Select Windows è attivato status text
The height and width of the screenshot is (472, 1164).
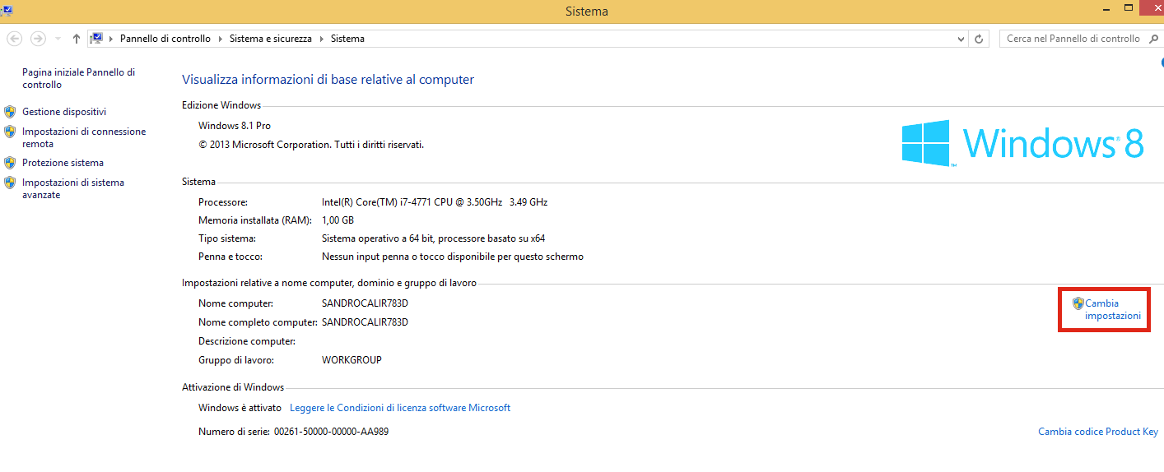point(240,408)
